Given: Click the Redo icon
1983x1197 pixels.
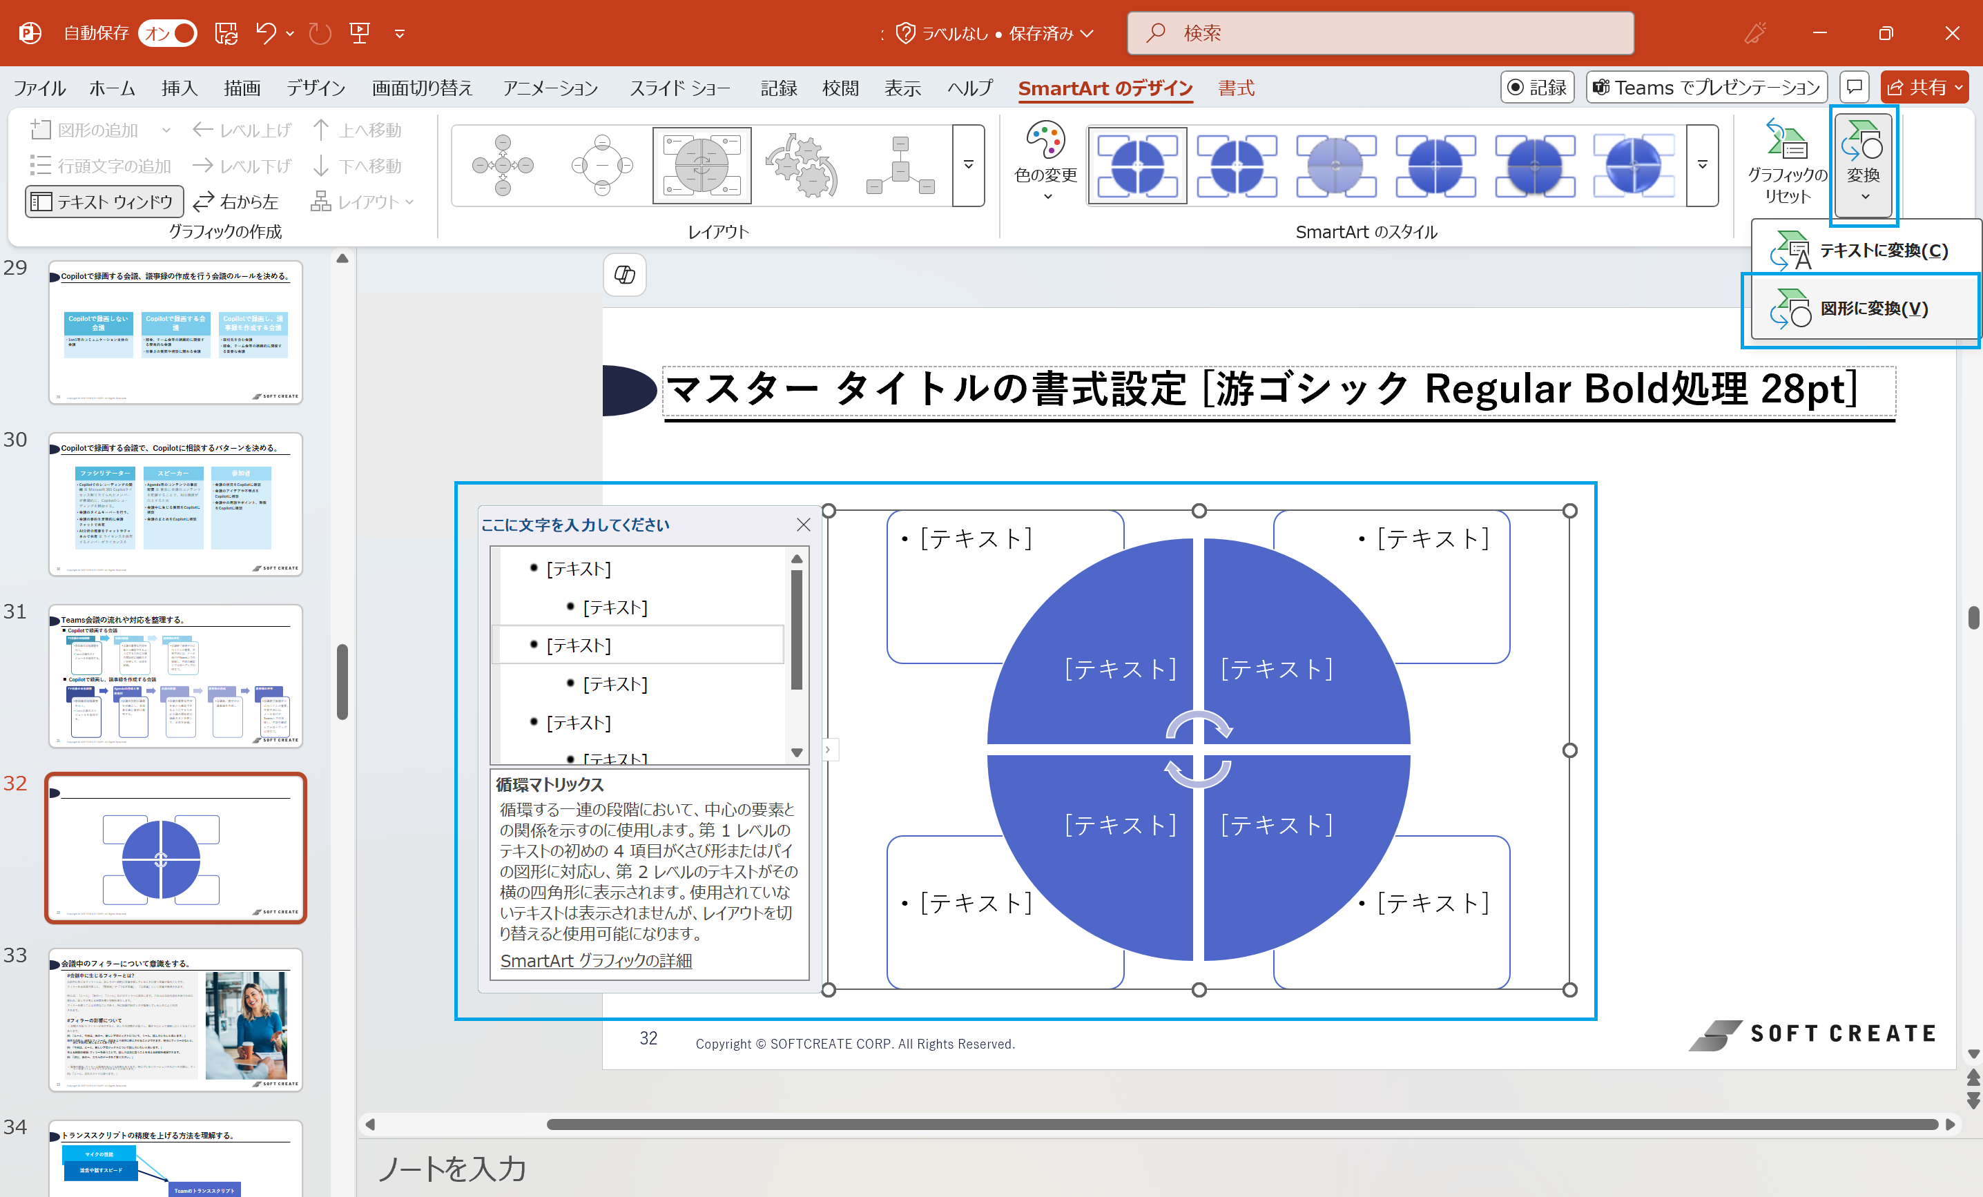Looking at the screenshot, I should point(320,33).
